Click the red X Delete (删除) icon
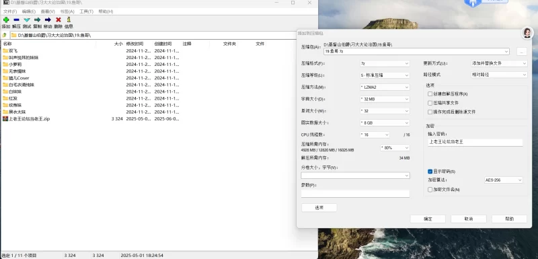Viewport: 538px width, 259px height. coord(59,20)
